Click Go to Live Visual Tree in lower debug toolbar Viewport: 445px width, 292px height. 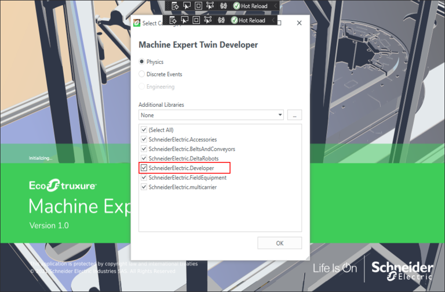pos(173,20)
